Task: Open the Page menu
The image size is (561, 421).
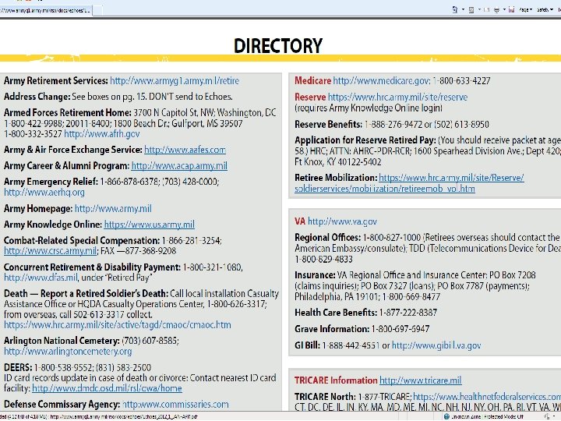Action: (526, 9)
